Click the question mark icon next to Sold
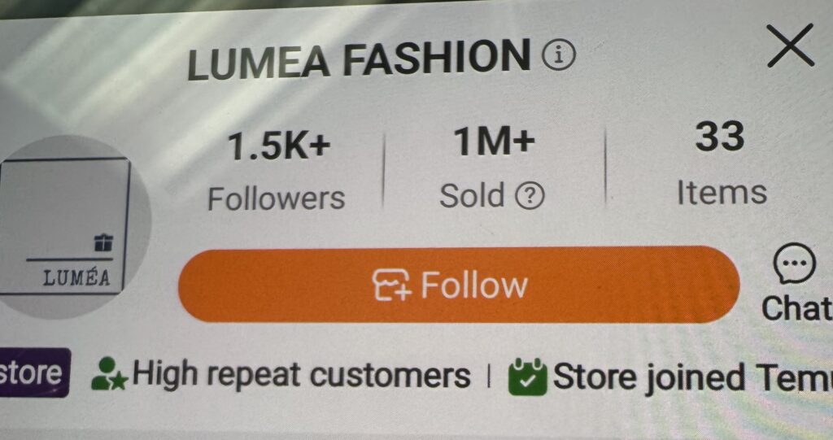Viewport: 833px width, 440px height. click(x=530, y=195)
